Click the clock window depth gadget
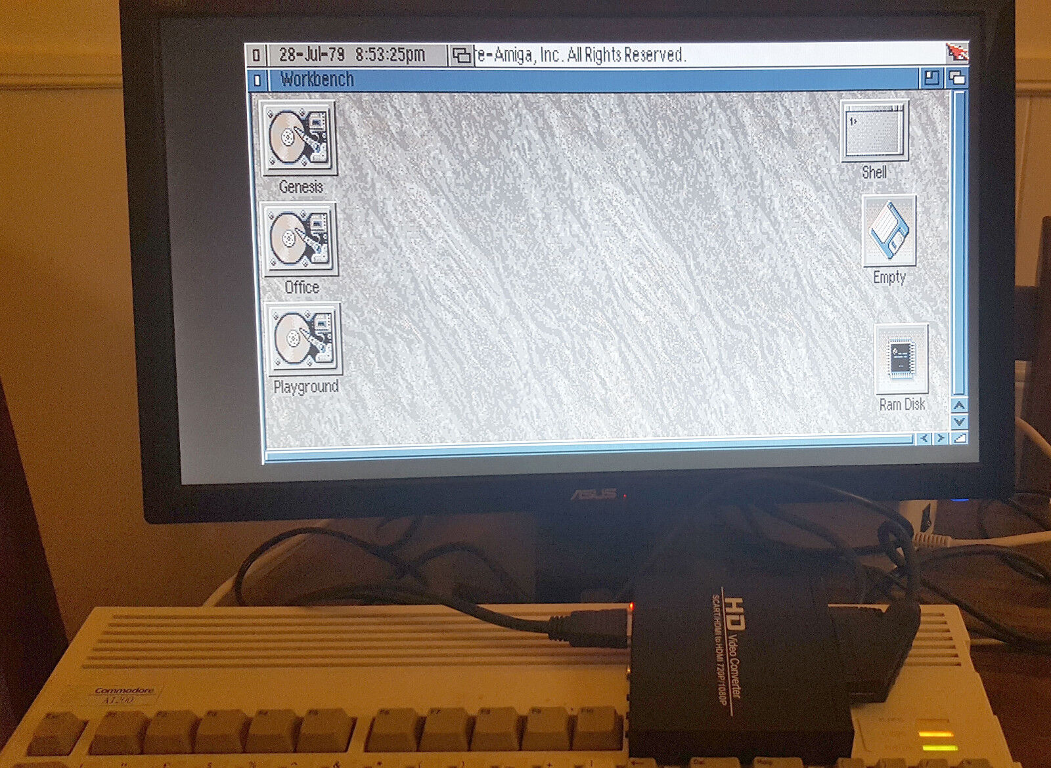The height and width of the screenshot is (768, 1051). pyautogui.click(x=460, y=56)
